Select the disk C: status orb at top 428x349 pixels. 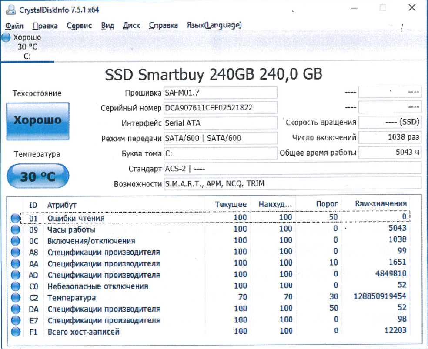[6, 37]
